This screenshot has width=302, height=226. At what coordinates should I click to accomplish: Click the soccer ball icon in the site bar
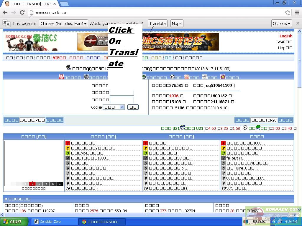click(172, 77)
